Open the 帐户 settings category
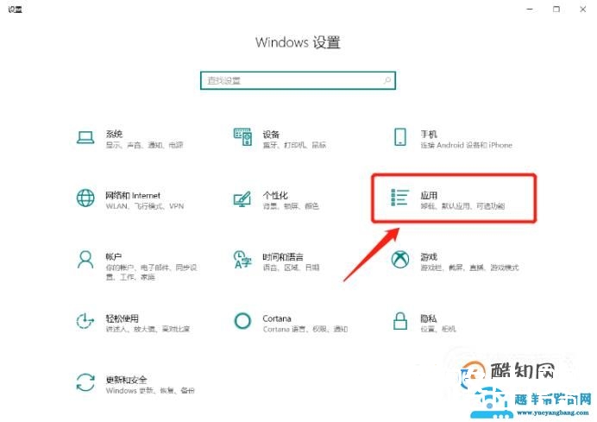The height and width of the screenshot is (422, 597). click(114, 256)
